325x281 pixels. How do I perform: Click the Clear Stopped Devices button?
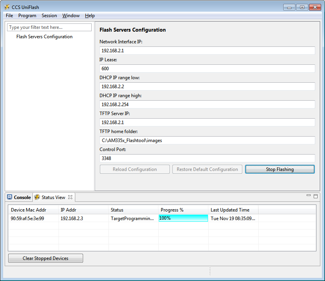(x=46, y=258)
